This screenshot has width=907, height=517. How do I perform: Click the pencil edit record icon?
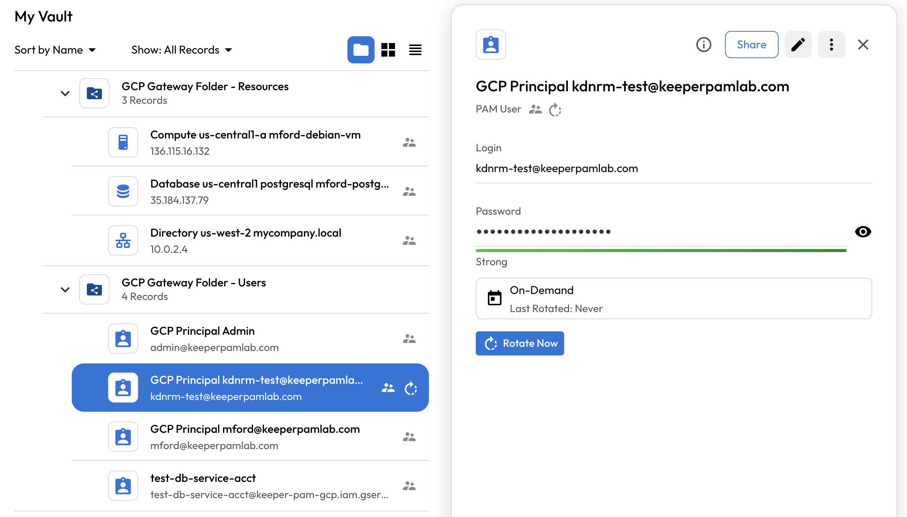[798, 45]
